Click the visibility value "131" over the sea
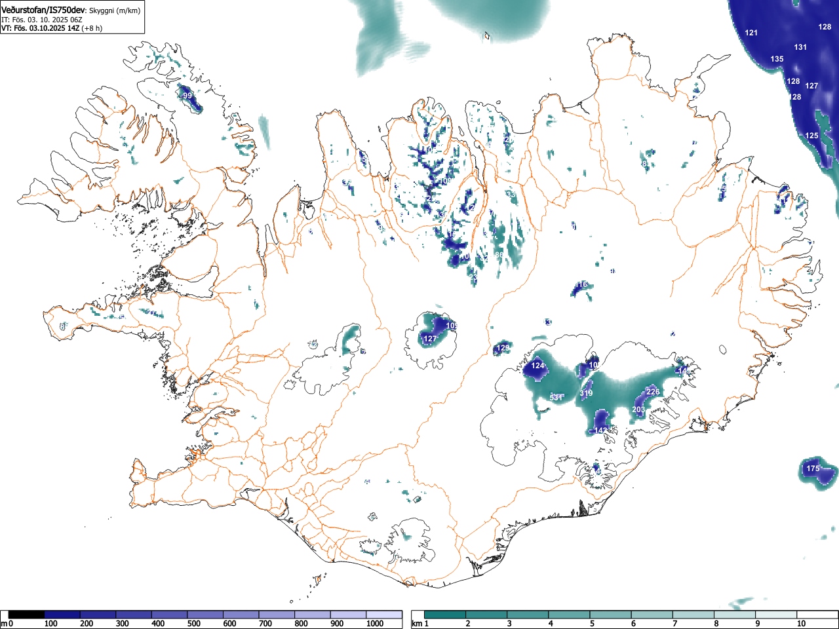 click(800, 47)
